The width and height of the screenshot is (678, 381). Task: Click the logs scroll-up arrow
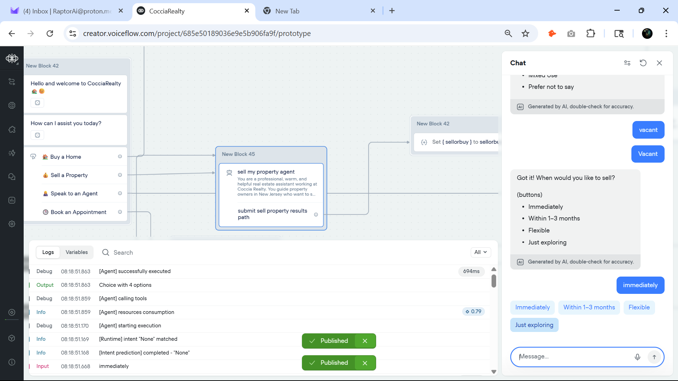point(494,269)
